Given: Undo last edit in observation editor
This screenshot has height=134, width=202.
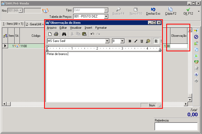Looking at the screenshot, I should [x=92, y=34].
